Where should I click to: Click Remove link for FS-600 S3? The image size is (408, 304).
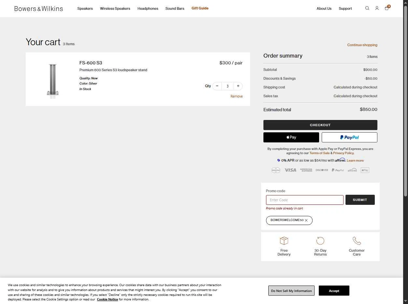coord(236,96)
